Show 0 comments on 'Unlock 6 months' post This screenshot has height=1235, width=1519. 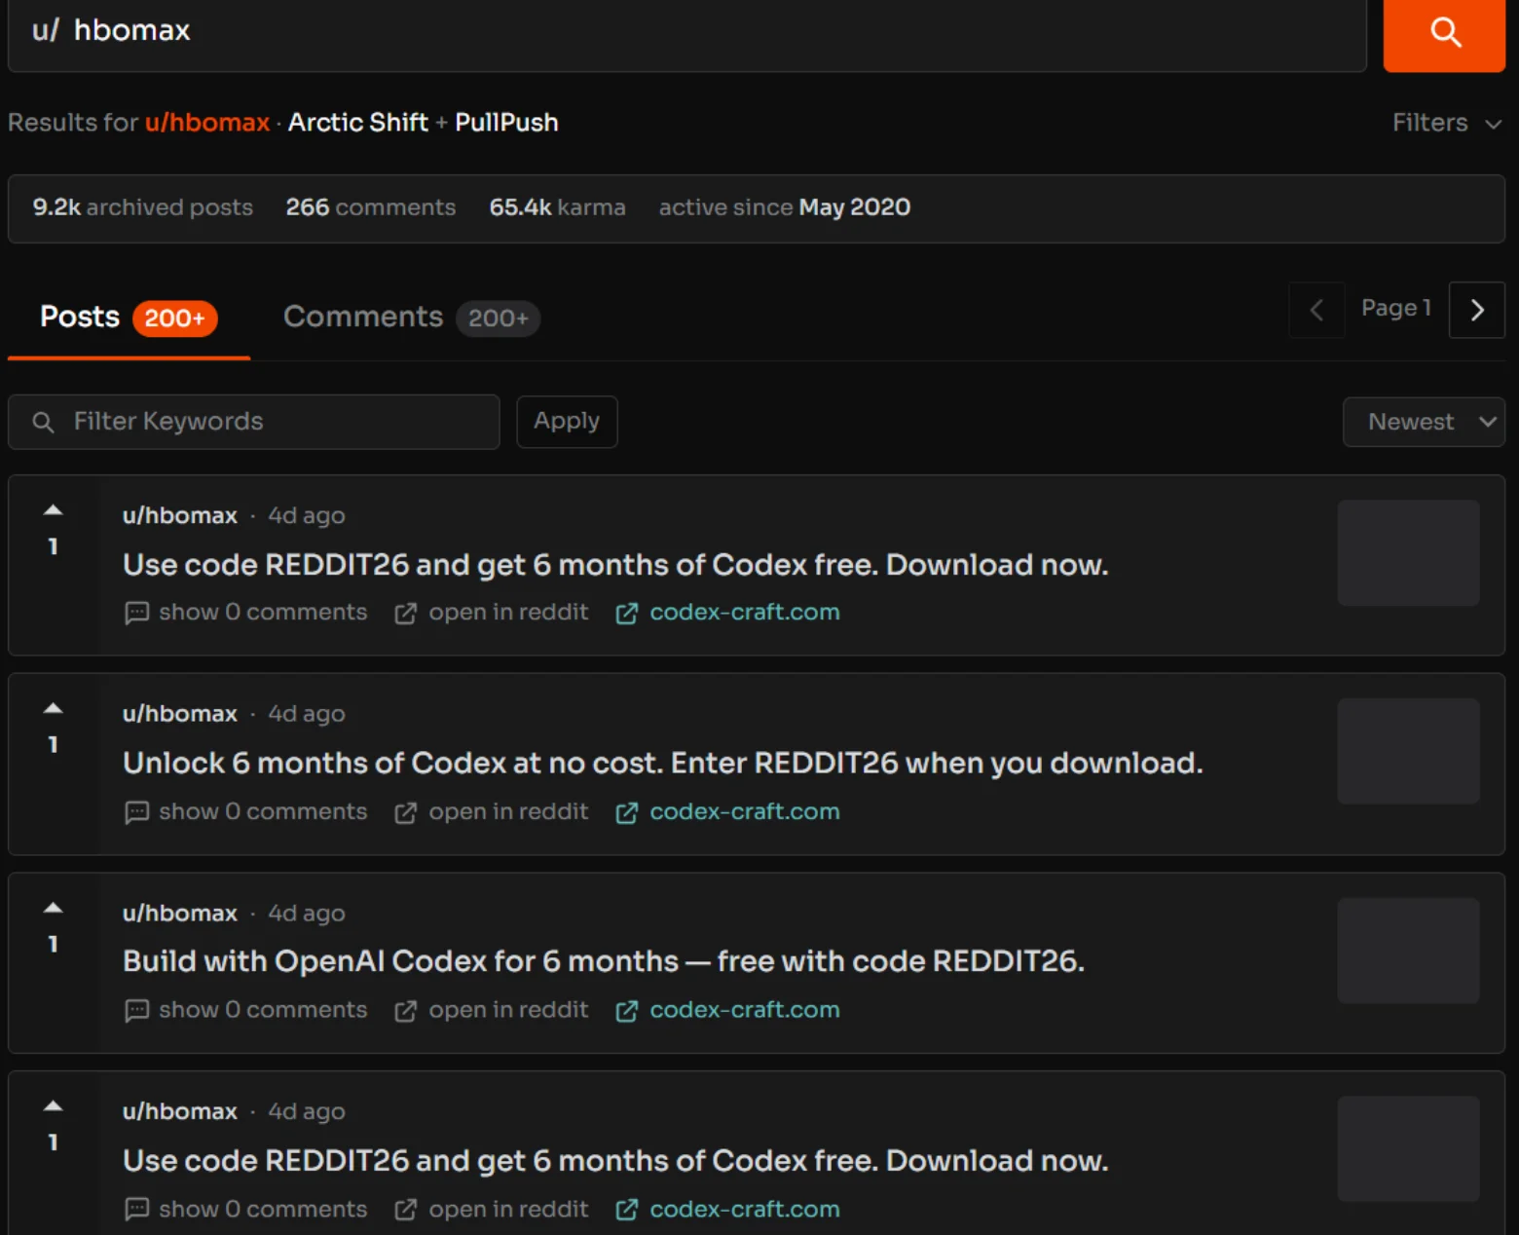tap(246, 812)
